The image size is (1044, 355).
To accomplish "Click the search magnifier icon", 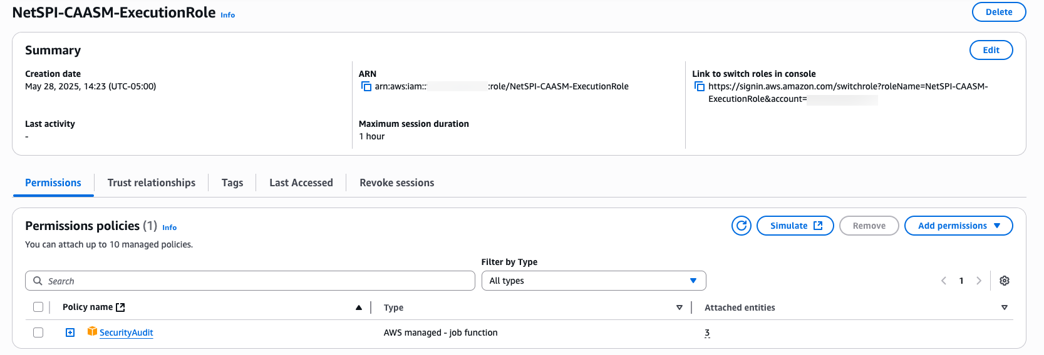I will tap(38, 281).
